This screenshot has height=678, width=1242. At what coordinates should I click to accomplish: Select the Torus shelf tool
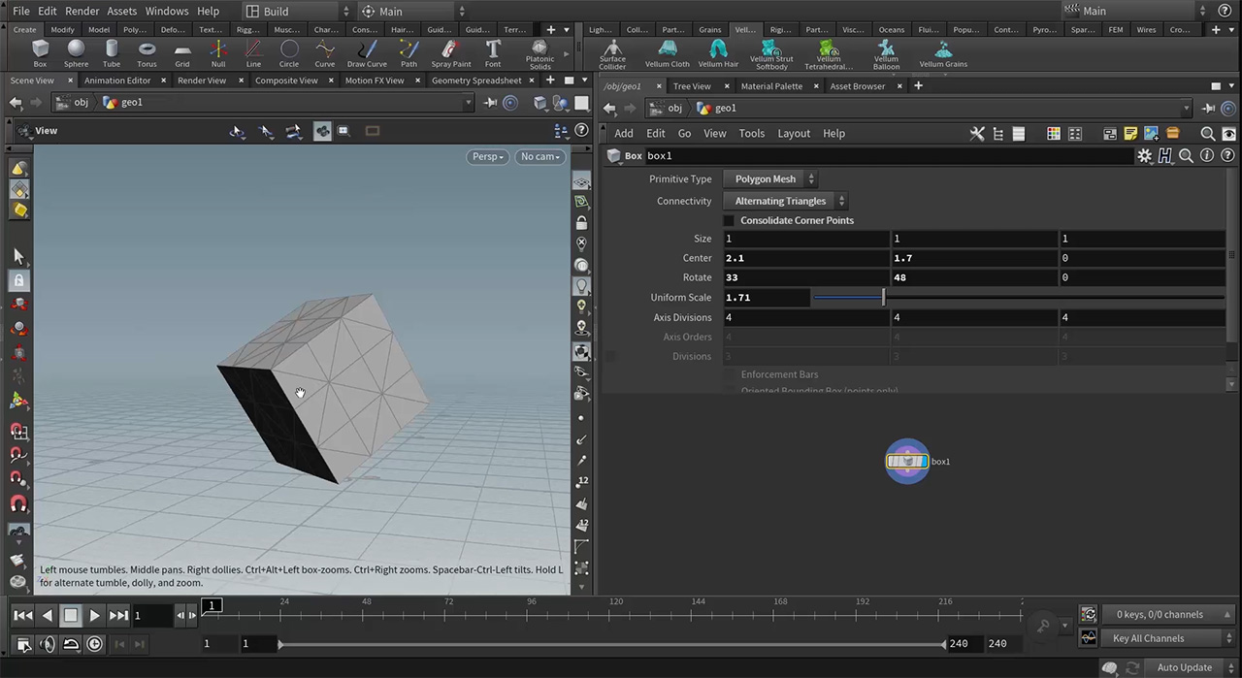pyautogui.click(x=147, y=53)
